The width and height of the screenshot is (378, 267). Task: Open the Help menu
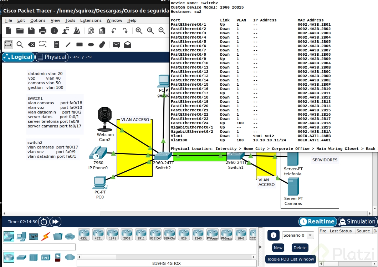point(132,20)
